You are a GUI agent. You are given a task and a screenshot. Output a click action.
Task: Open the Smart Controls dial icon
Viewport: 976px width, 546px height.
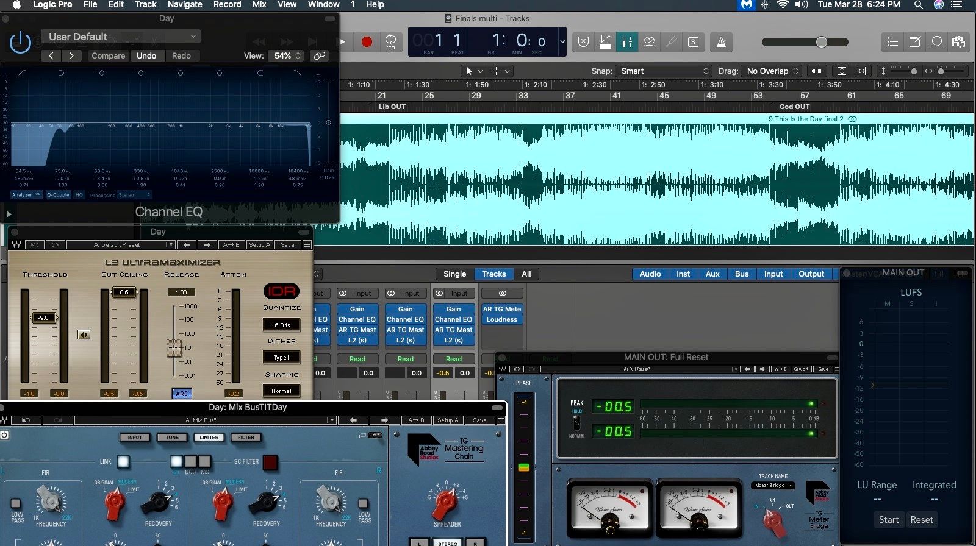pyautogui.click(x=649, y=42)
